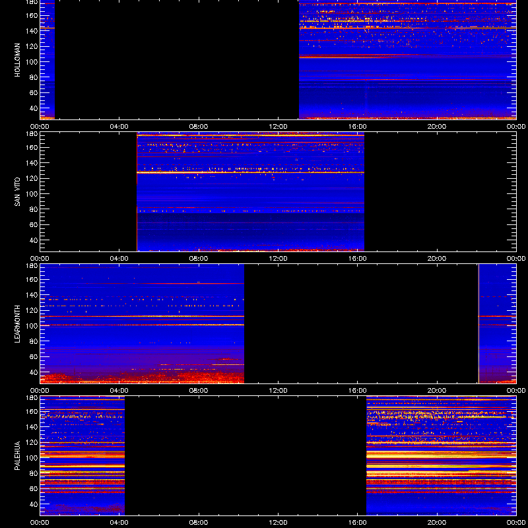Click the orange vertical line starting San Vito data
Viewport: 528px width, 528px height.
coord(137,192)
